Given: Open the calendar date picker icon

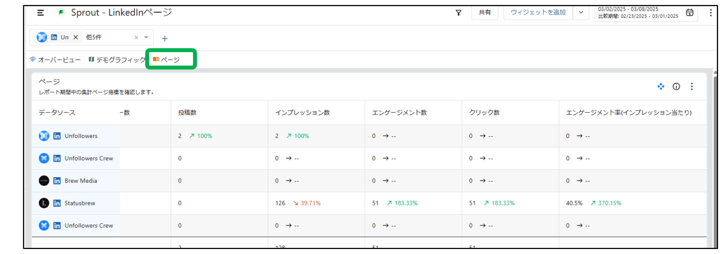Looking at the screenshot, I should click(x=689, y=13).
